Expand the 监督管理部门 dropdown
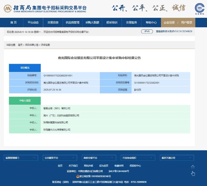 pyautogui.click(x=21, y=158)
